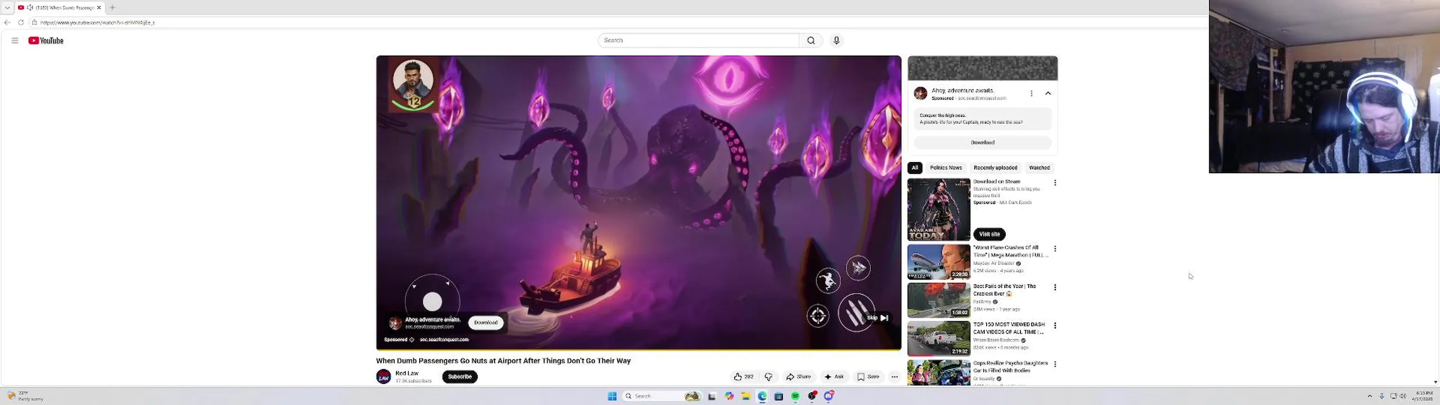Open the Red Law channel name link
The height and width of the screenshot is (405, 1440).
tap(407, 373)
